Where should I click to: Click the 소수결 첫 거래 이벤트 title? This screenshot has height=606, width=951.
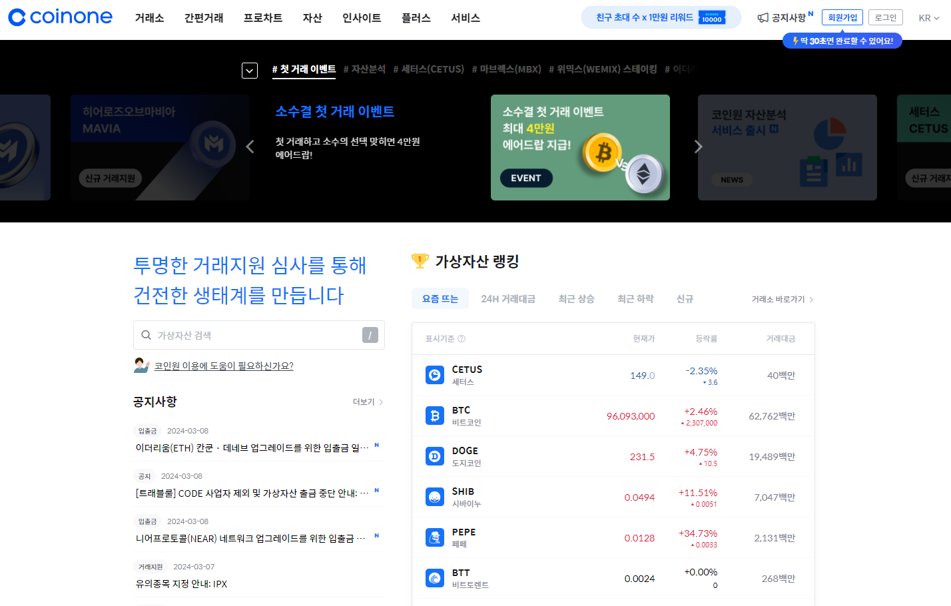pos(335,111)
